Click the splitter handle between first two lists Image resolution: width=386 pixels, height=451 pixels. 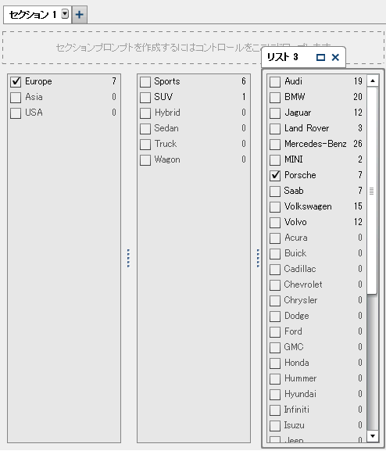click(x=128, y=258)
